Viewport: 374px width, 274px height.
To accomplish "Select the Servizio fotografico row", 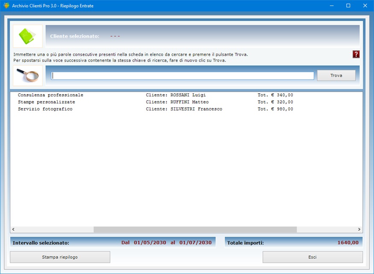I will click(186, 109).
